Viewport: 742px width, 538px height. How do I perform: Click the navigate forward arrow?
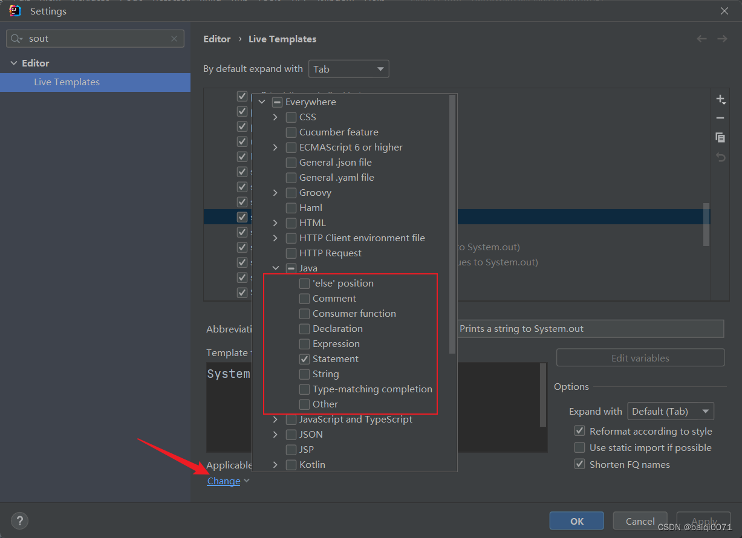(x=722, y=39)
